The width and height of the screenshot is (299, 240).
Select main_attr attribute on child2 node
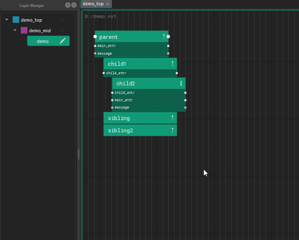click(124, 100)
